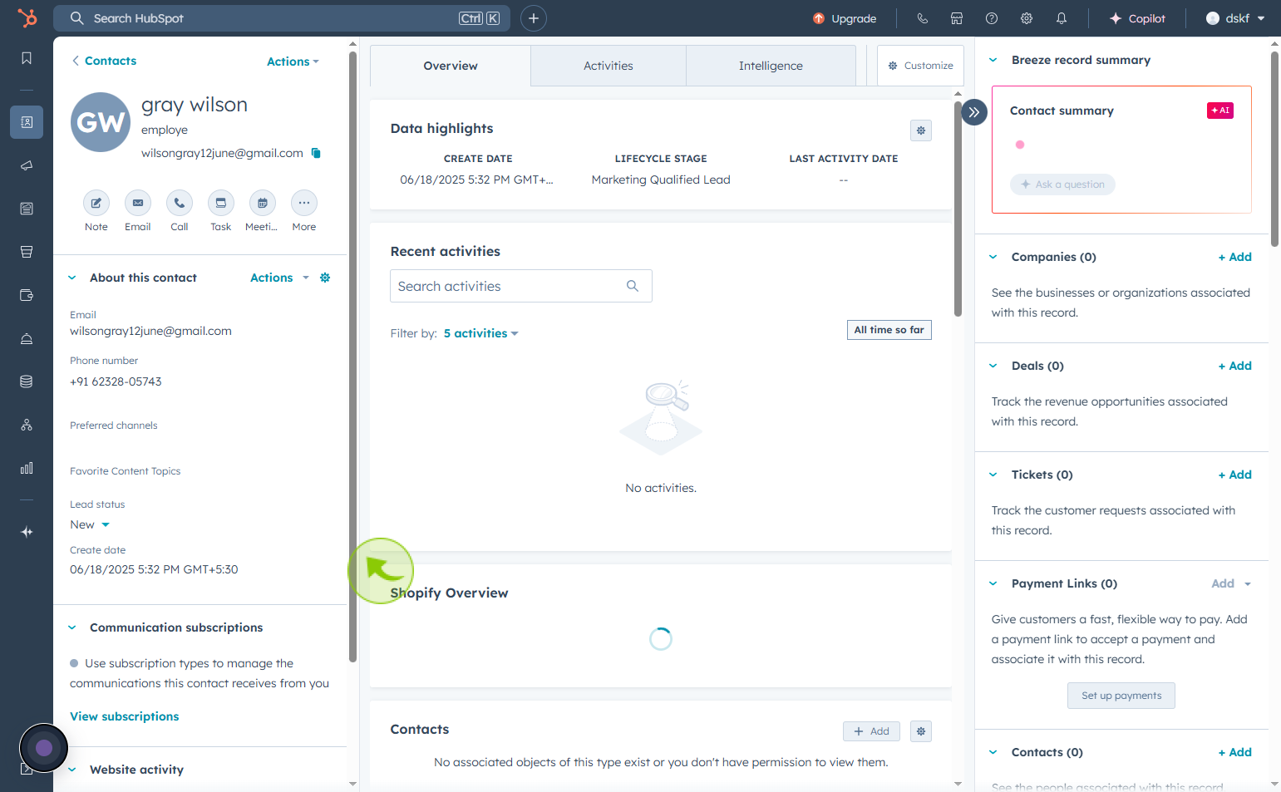Click the View subscriptions link
The width and height of the screenshot is (1281, 792).
(x=125, y=716)
